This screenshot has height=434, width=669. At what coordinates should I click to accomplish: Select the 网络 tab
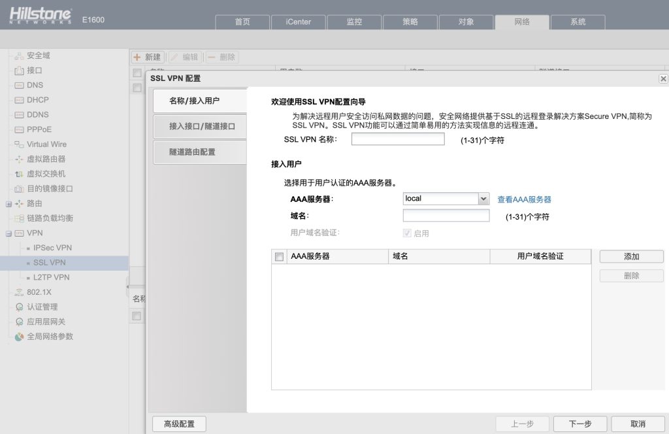[522, 22]
